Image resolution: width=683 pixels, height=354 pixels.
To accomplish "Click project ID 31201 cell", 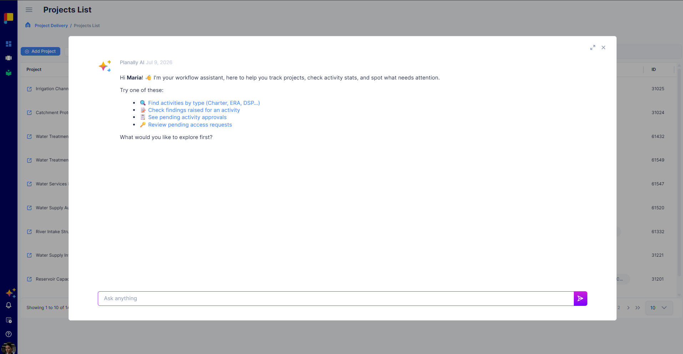I will pyautogui.click(x=657, y=279).
